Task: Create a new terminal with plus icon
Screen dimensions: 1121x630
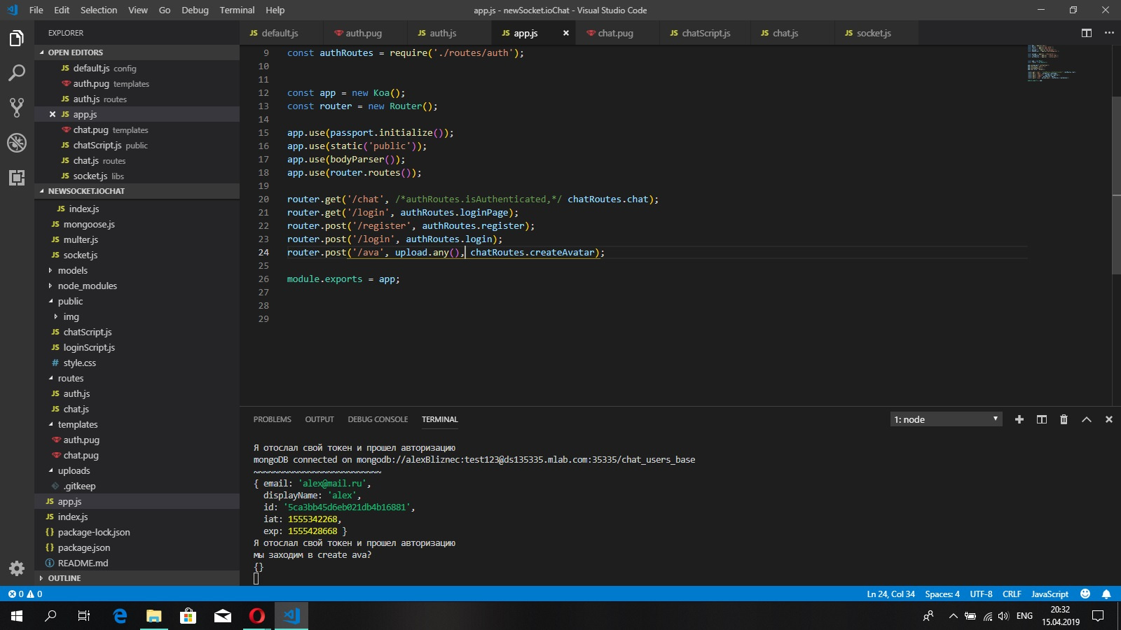Action: point(1019,419)
